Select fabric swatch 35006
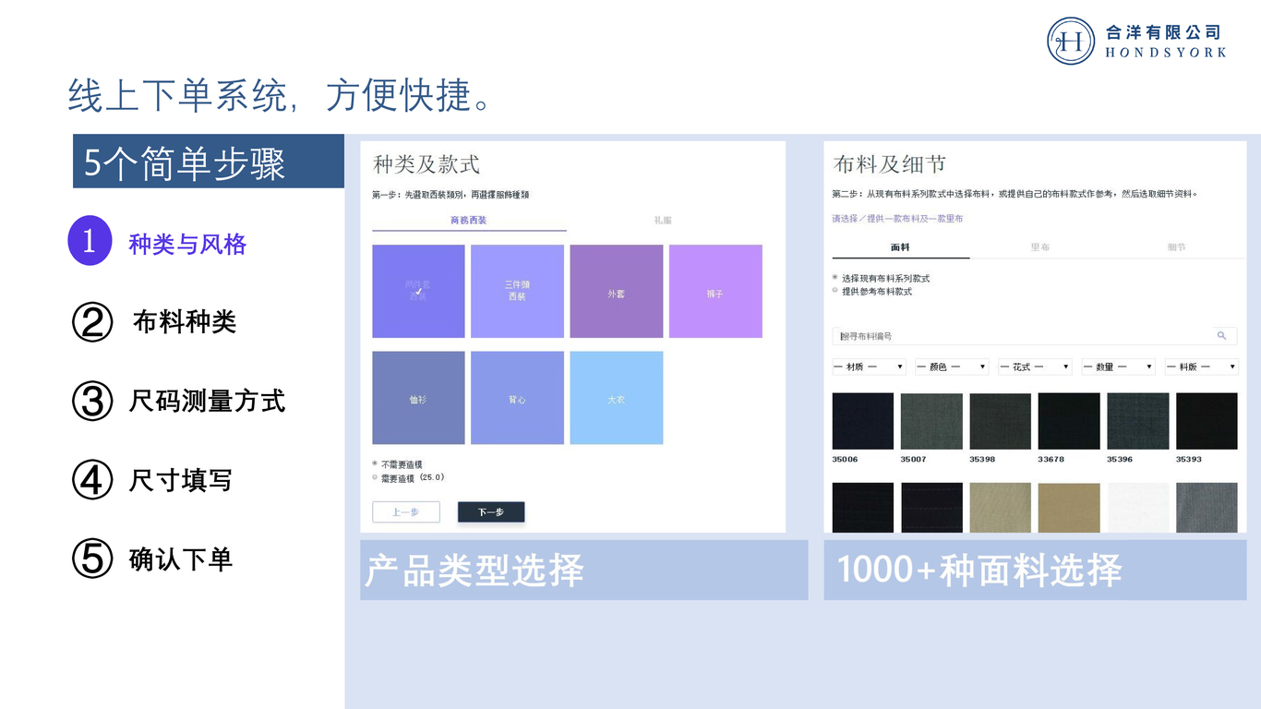The image size is (1261, 709). click(862, 421)
